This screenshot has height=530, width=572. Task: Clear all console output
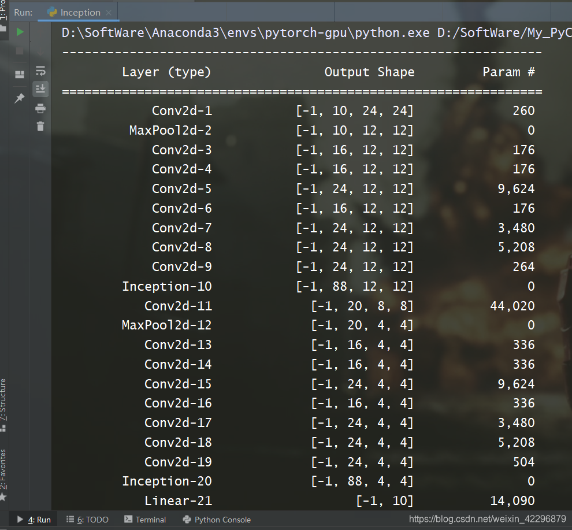40,127
